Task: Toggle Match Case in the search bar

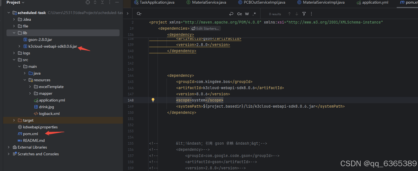Action: [239, 13]
